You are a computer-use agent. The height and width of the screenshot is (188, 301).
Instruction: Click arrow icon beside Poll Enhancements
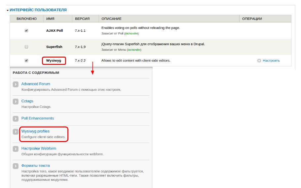[x=16, y=118]
